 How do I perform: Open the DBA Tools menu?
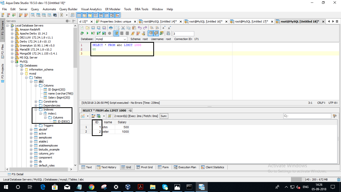point(142,9)
